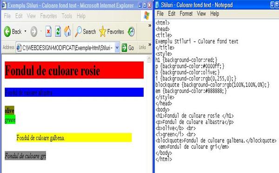This screenshot has height=173, width=279.
Task: Open the Format menu in Notepad
Action: pyautogui.click(x=186, y=13)
